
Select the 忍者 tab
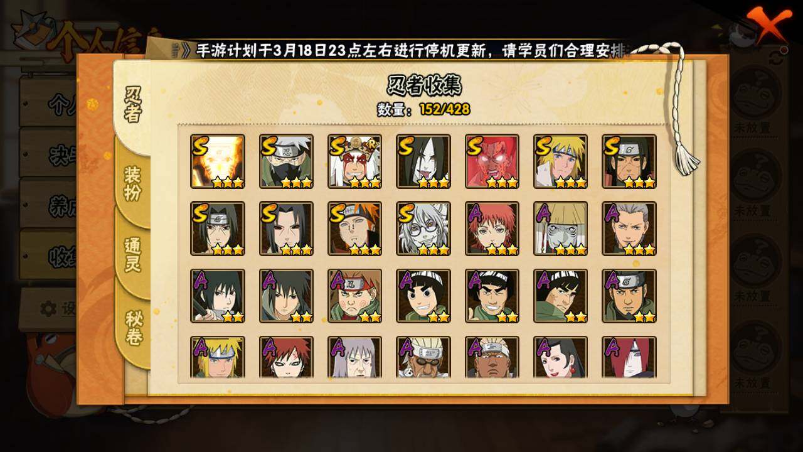click(x=132, y=104)
